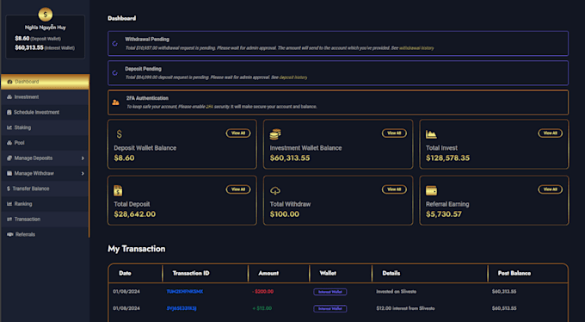Open transaction ID link for the -$200.00 row
The height and width of the screenshot is (322, 585).
pos(185,292)
